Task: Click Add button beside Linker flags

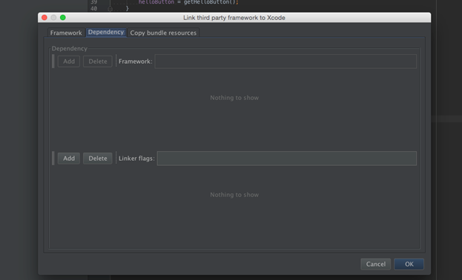Action: click(x=69, y=159)
